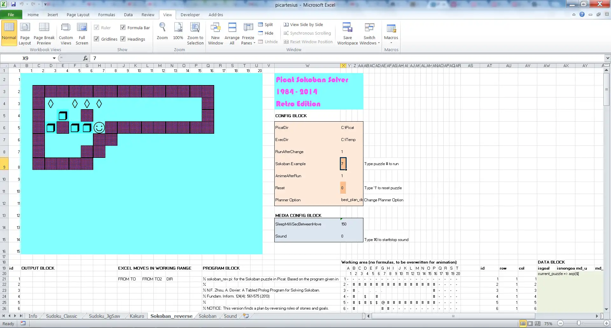This screenshot has width=611, height=328.
Task: Select the Sokoban Example value cell
Action: coord(343,164)
